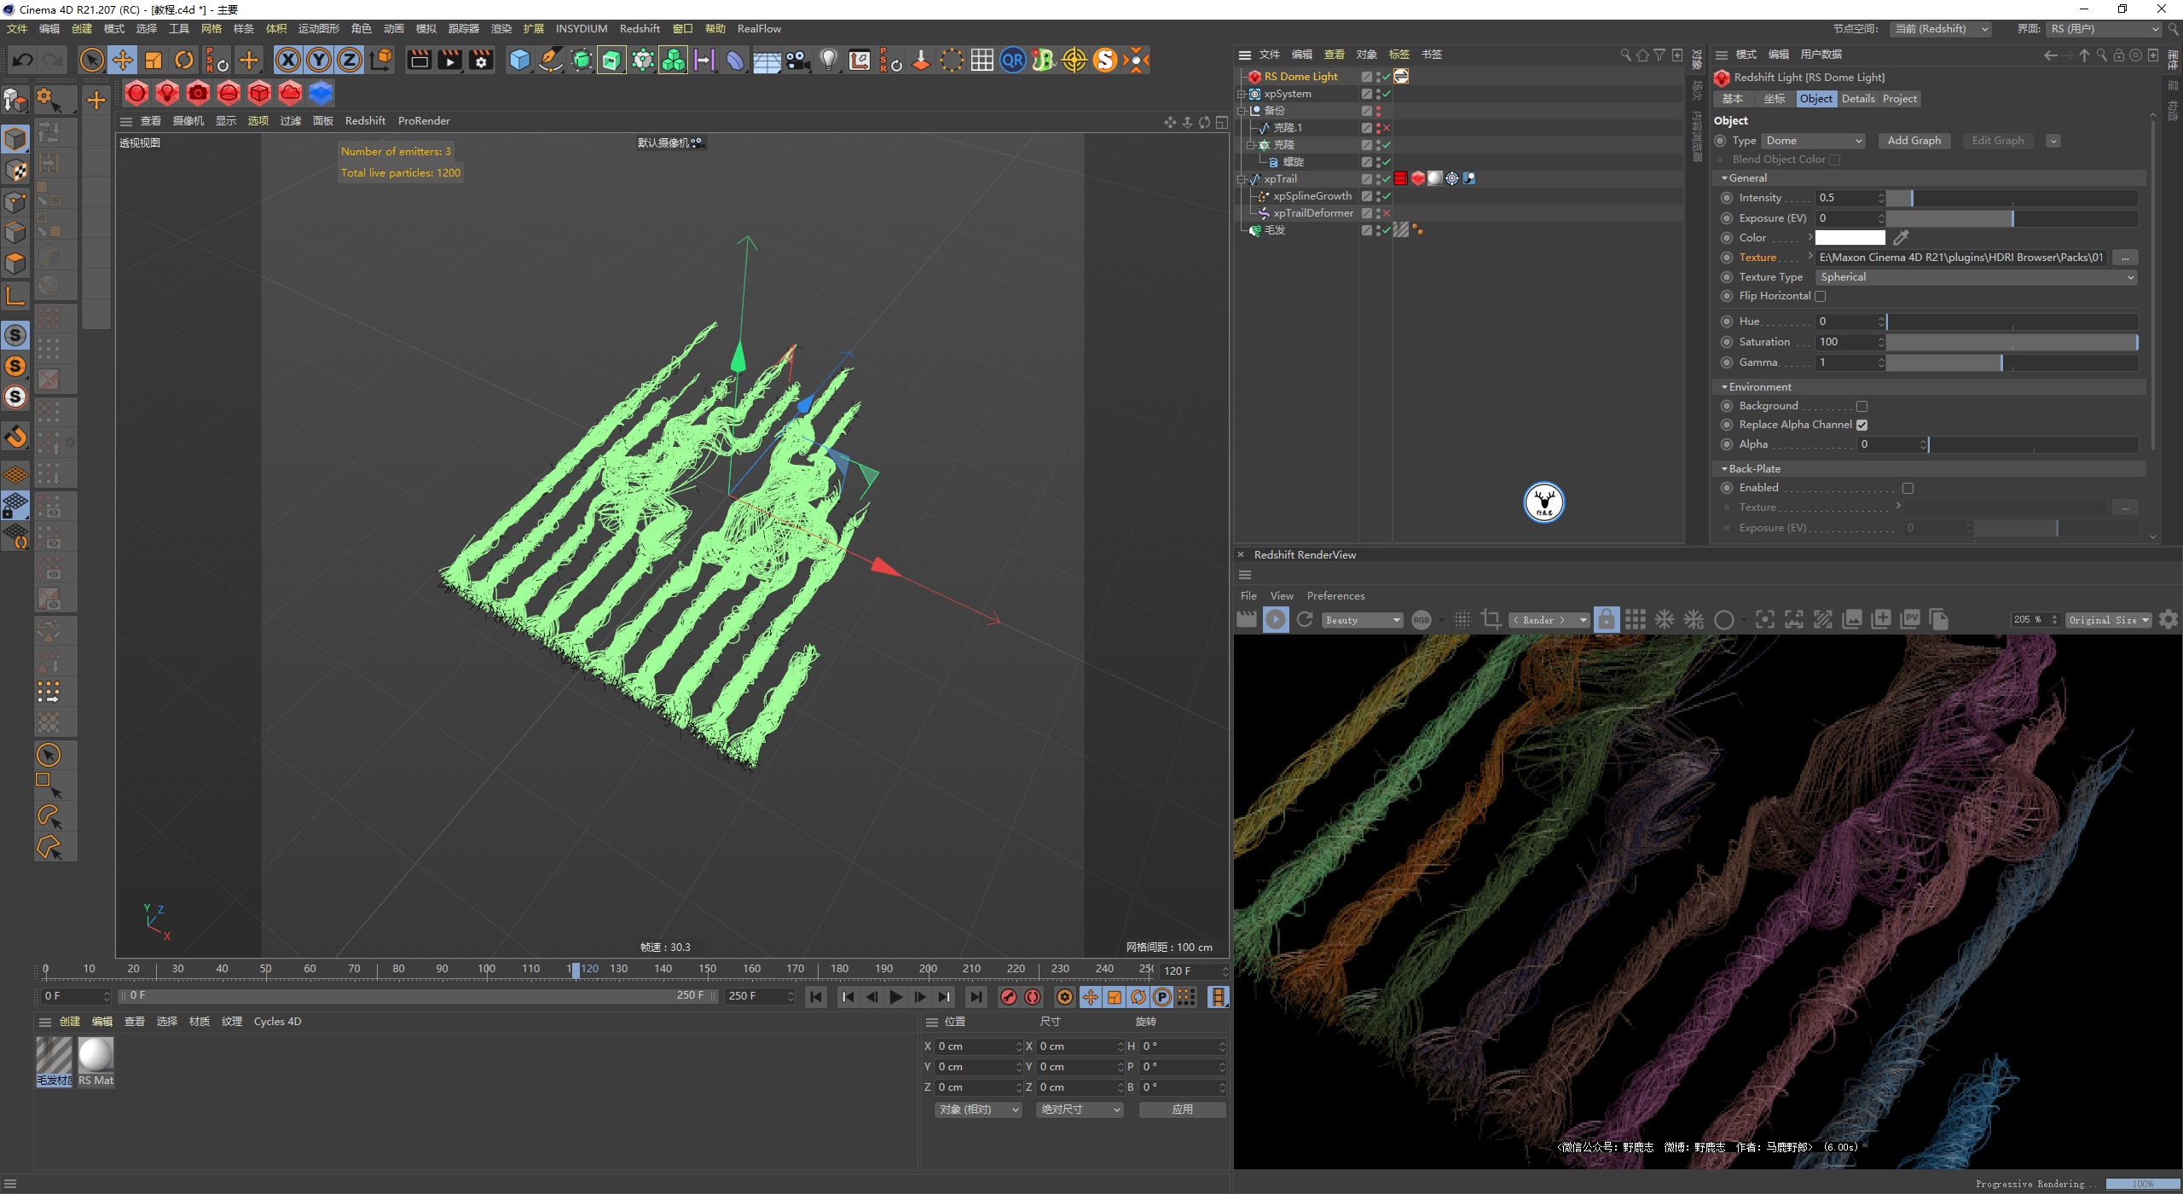Open the Redshift menu in the menu bar

(x=640, y=29)
